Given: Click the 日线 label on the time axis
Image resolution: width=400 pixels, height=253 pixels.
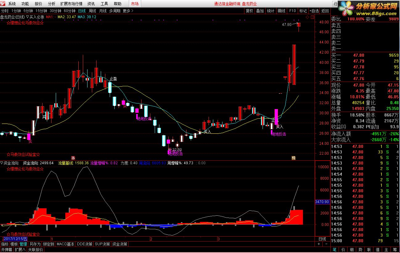Looking at the screenshot, I should (322, 239).
